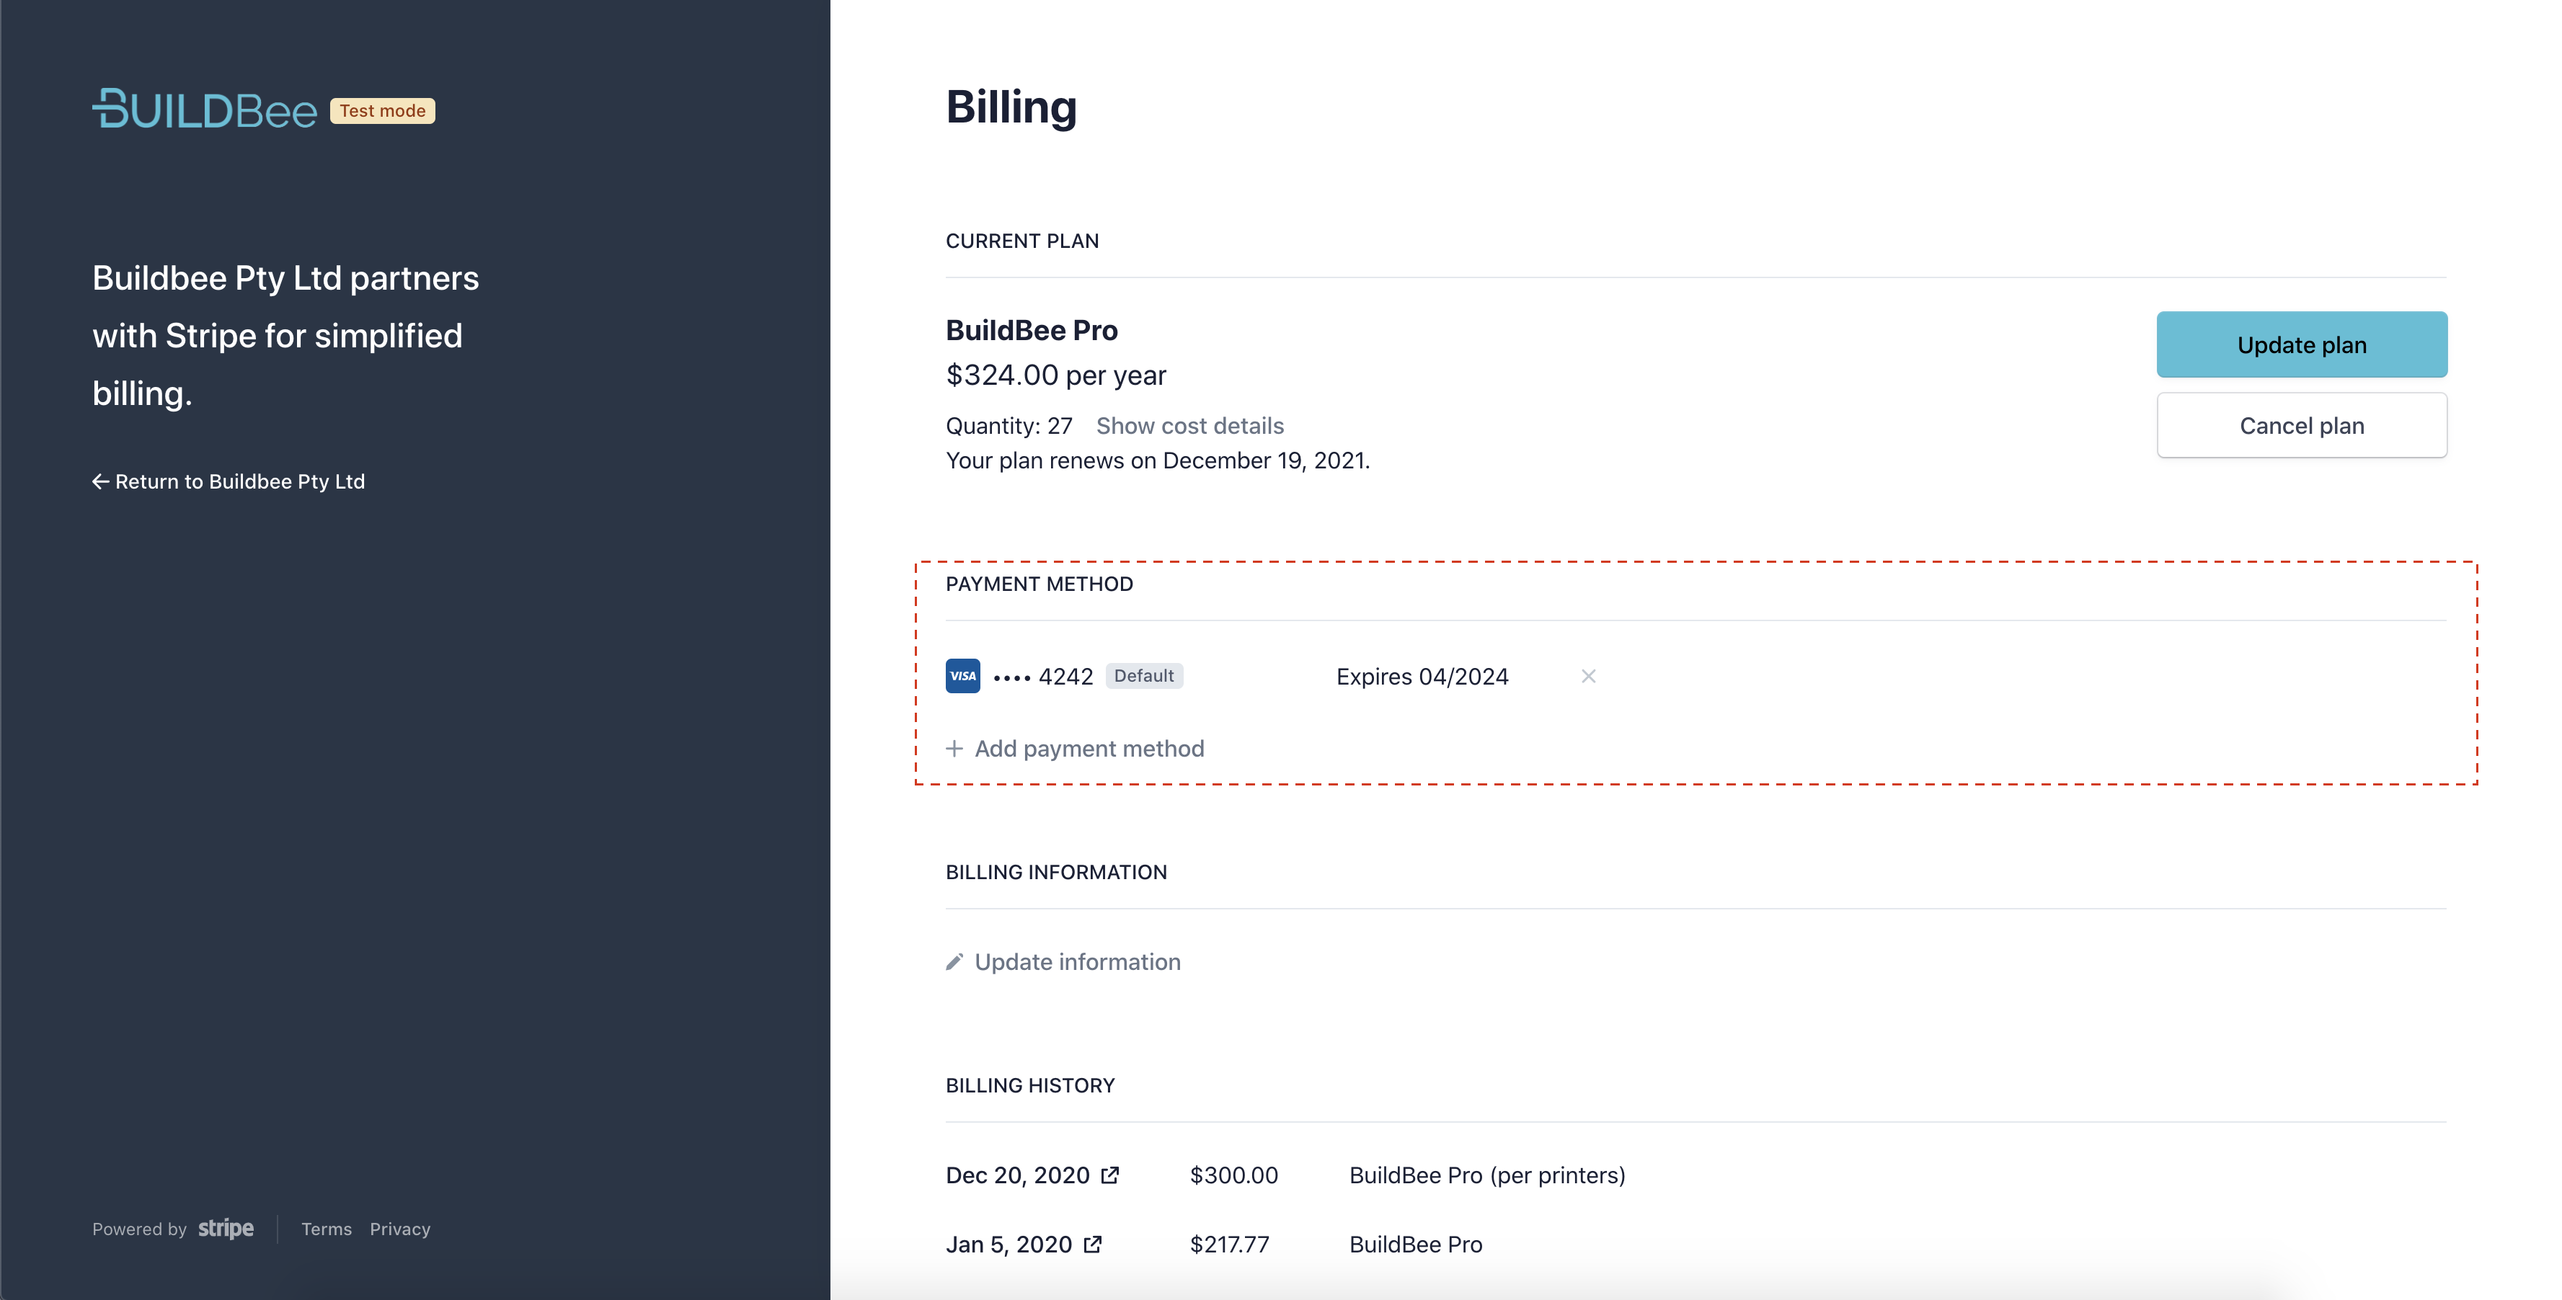The height and width of the screenshot is (1300, 2562).
Task: Click the Visa card icon
Action: click(x=963, y=676)
